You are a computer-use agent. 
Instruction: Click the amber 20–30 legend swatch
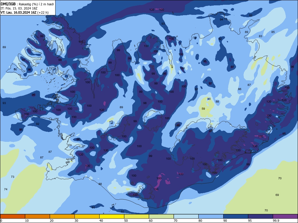pos(62,216)
